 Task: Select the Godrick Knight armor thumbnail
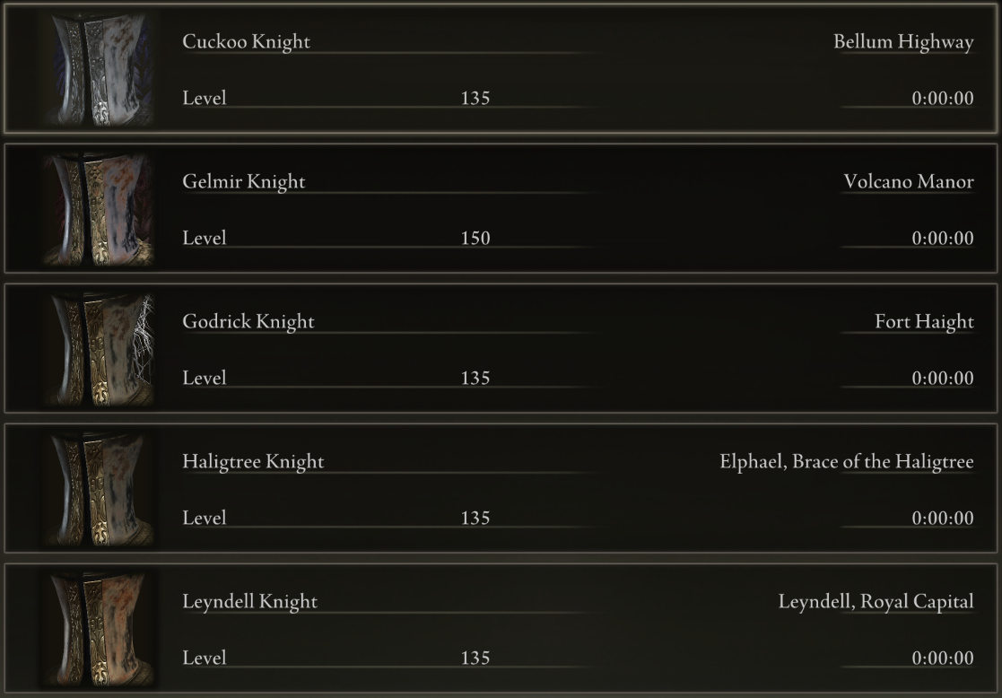pyautogui.click(x=99, y=349)
